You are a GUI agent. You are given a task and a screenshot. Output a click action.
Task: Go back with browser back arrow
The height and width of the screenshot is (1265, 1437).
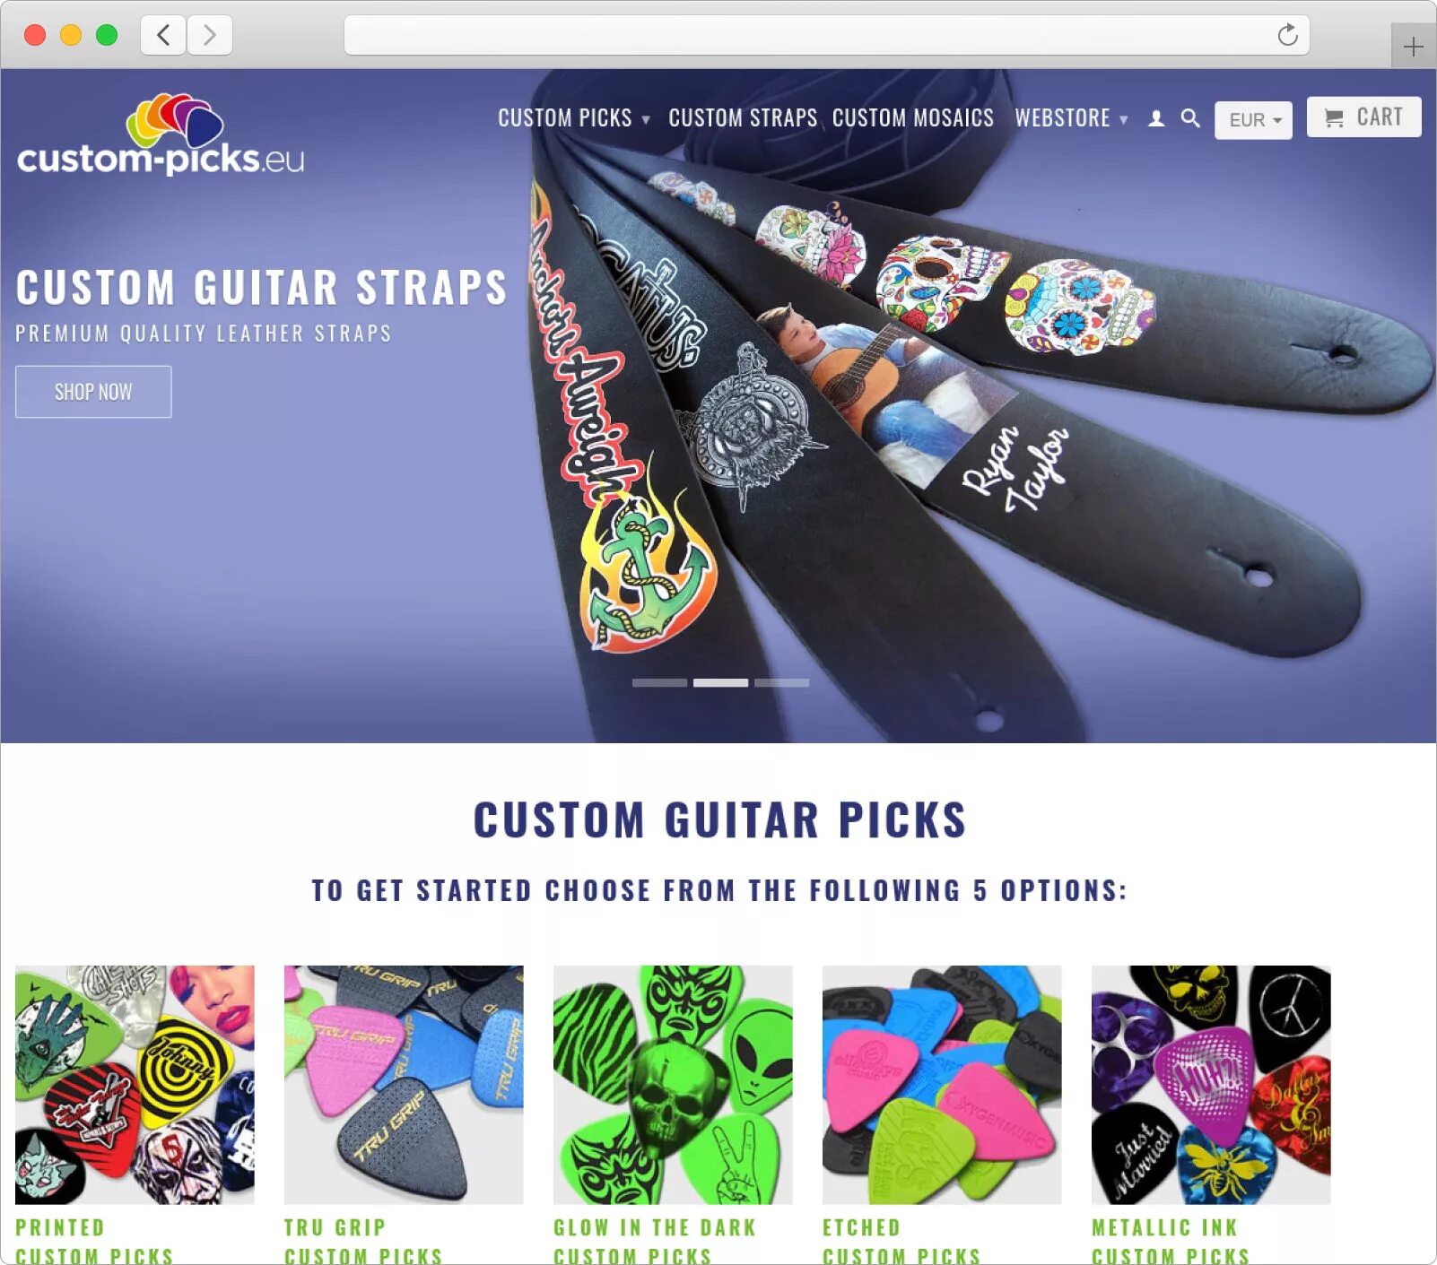tap(163, 35)
